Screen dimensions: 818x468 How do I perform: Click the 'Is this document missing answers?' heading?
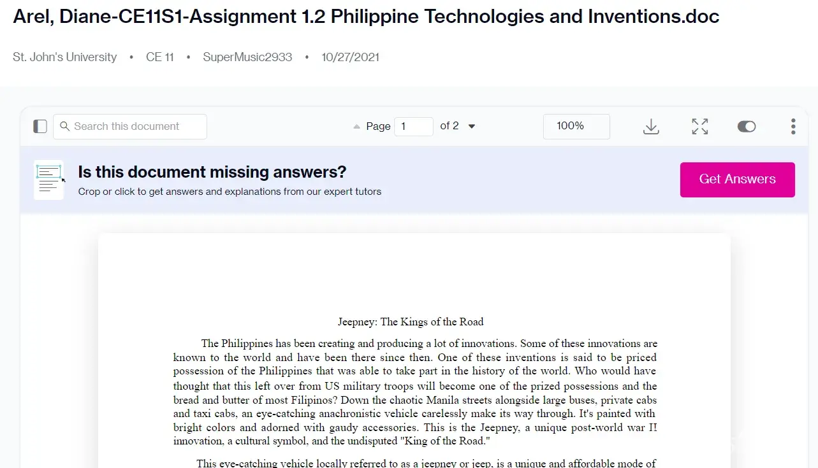[x=212, y=172]
